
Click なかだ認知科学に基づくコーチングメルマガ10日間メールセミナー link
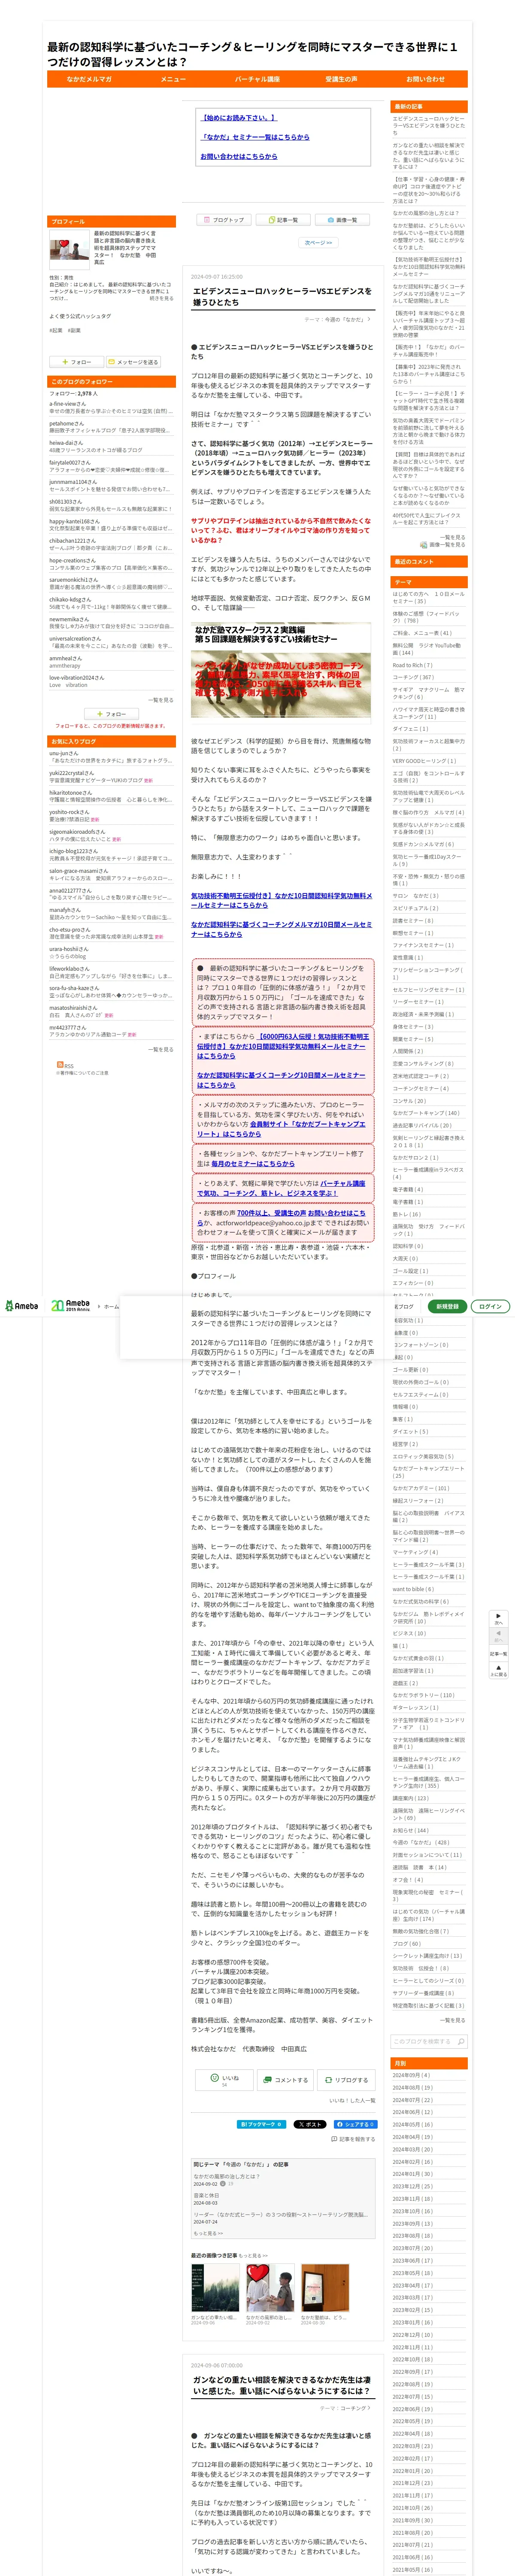point(281,929)
